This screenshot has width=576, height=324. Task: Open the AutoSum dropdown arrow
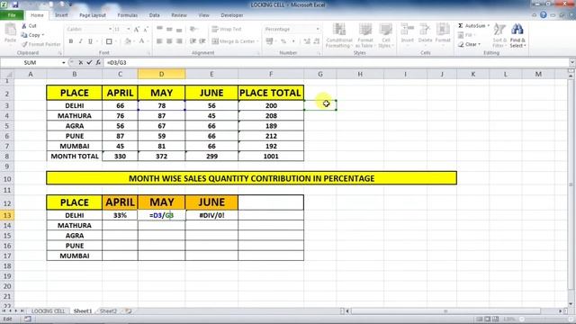coord(488,26)
